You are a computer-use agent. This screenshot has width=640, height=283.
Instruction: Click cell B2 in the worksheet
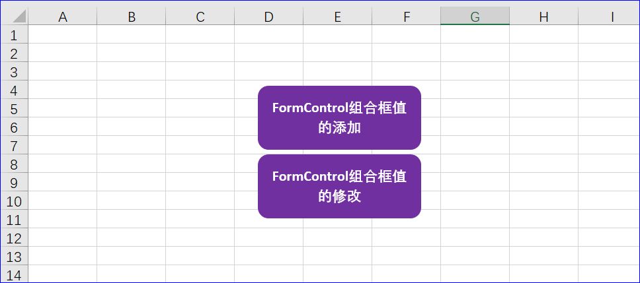[132, 53]
